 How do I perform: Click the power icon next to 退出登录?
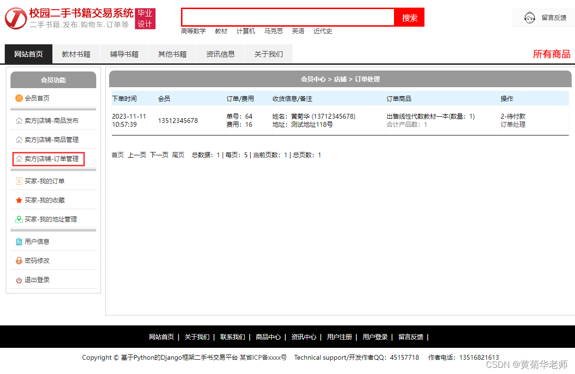[x=19, y=280]
